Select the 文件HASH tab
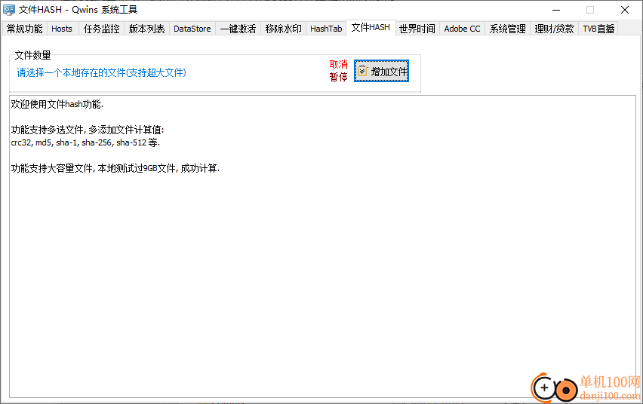The width and height of the screenshot is (643, 404). tap(371, 27)
